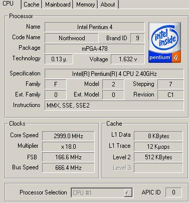The height and width of the screenshot is (203, 189).
Task: Open the About tab
Action: [x=108, y=5]
